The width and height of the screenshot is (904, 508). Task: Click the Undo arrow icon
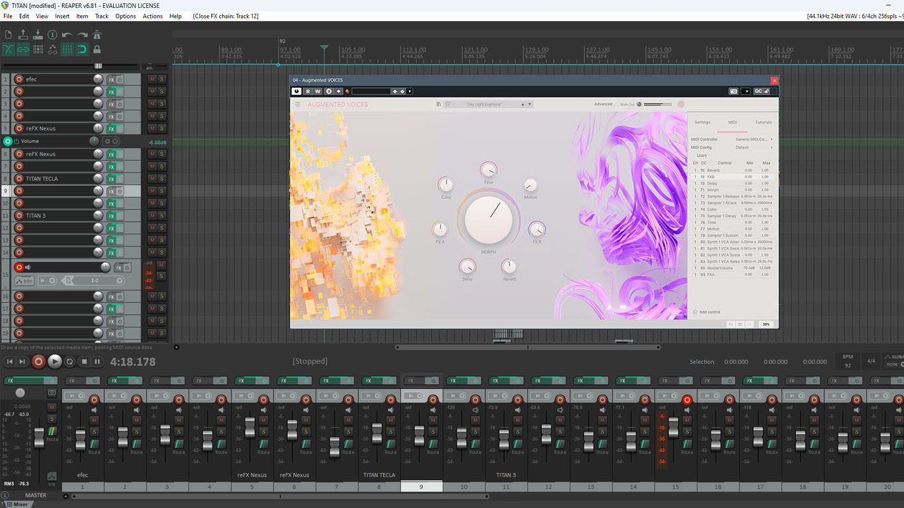click(x=67, y=34)
